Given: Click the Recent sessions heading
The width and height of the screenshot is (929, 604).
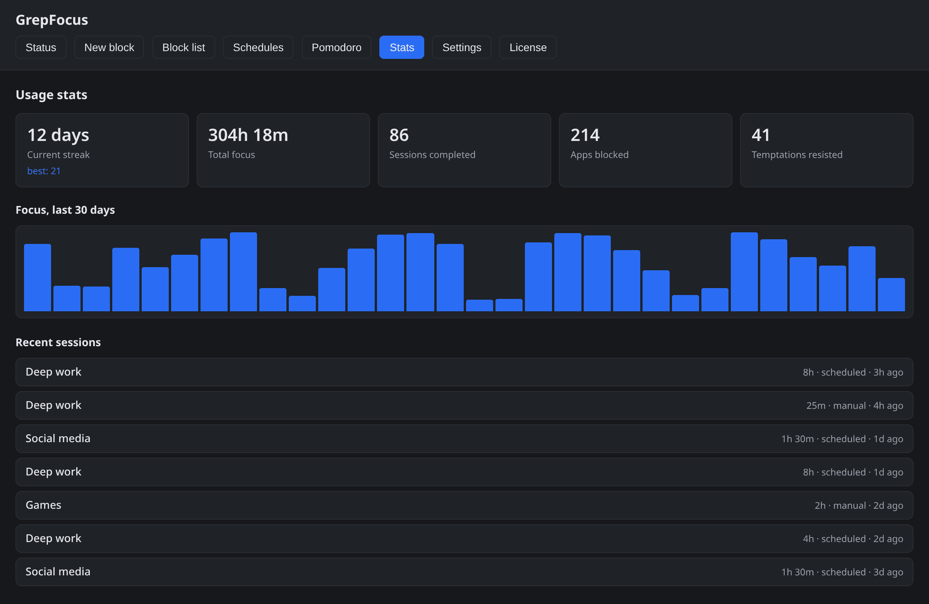Looking at the screenshot, I should (x=58, y=342).
